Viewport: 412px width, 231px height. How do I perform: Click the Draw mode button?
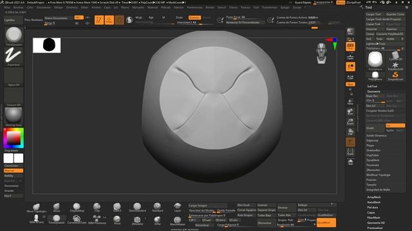click(x=109, y=20)
